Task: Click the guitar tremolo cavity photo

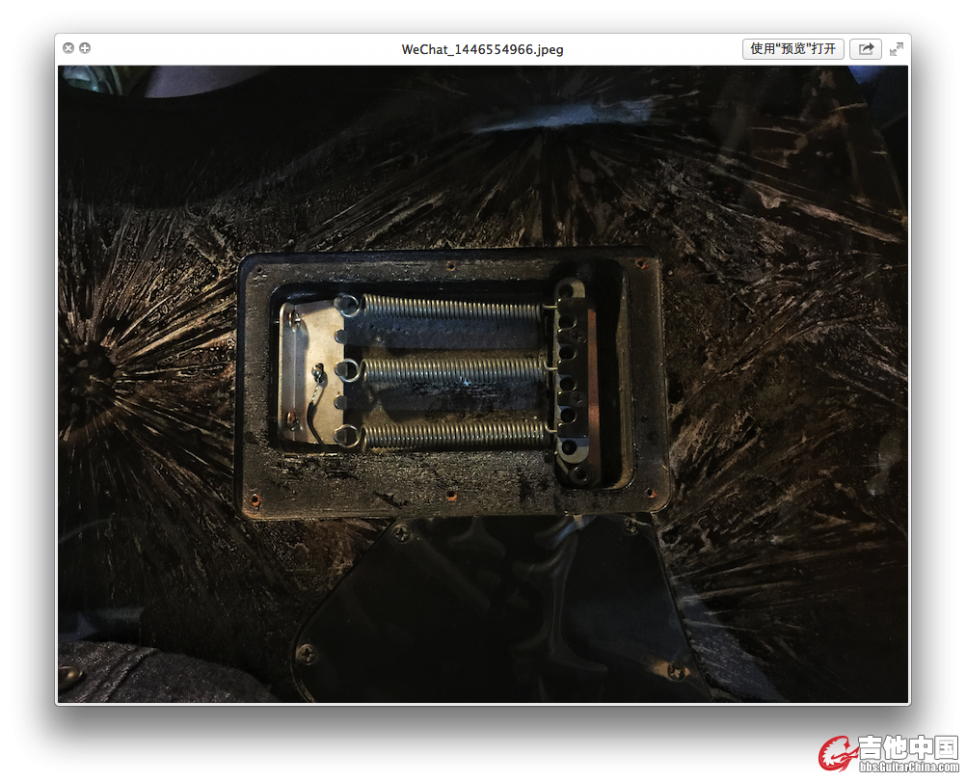Action: click(x=482, y=384)
